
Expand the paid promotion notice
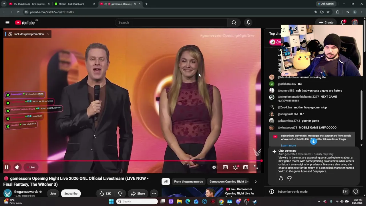28,34
